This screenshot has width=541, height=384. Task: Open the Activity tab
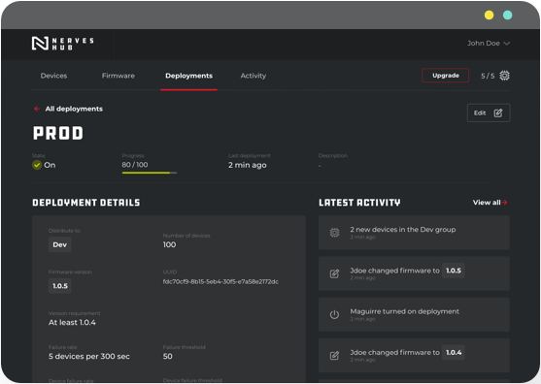click(x=254, y=76)
